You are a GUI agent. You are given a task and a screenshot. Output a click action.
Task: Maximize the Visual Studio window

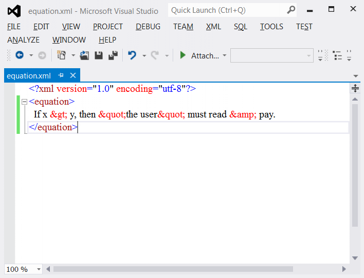tap(331, 9)
